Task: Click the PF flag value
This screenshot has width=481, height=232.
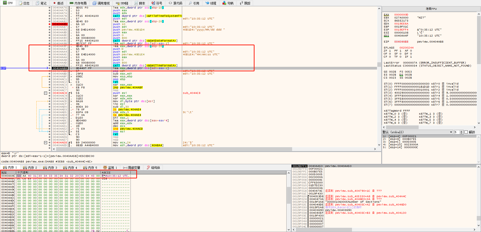Action: tap(400, 51)
